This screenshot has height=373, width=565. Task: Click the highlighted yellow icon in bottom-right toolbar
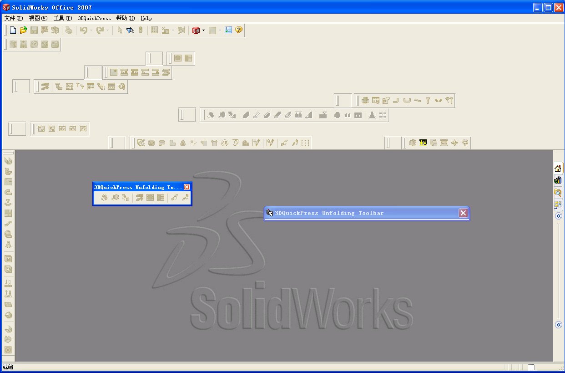coord(423,143)
